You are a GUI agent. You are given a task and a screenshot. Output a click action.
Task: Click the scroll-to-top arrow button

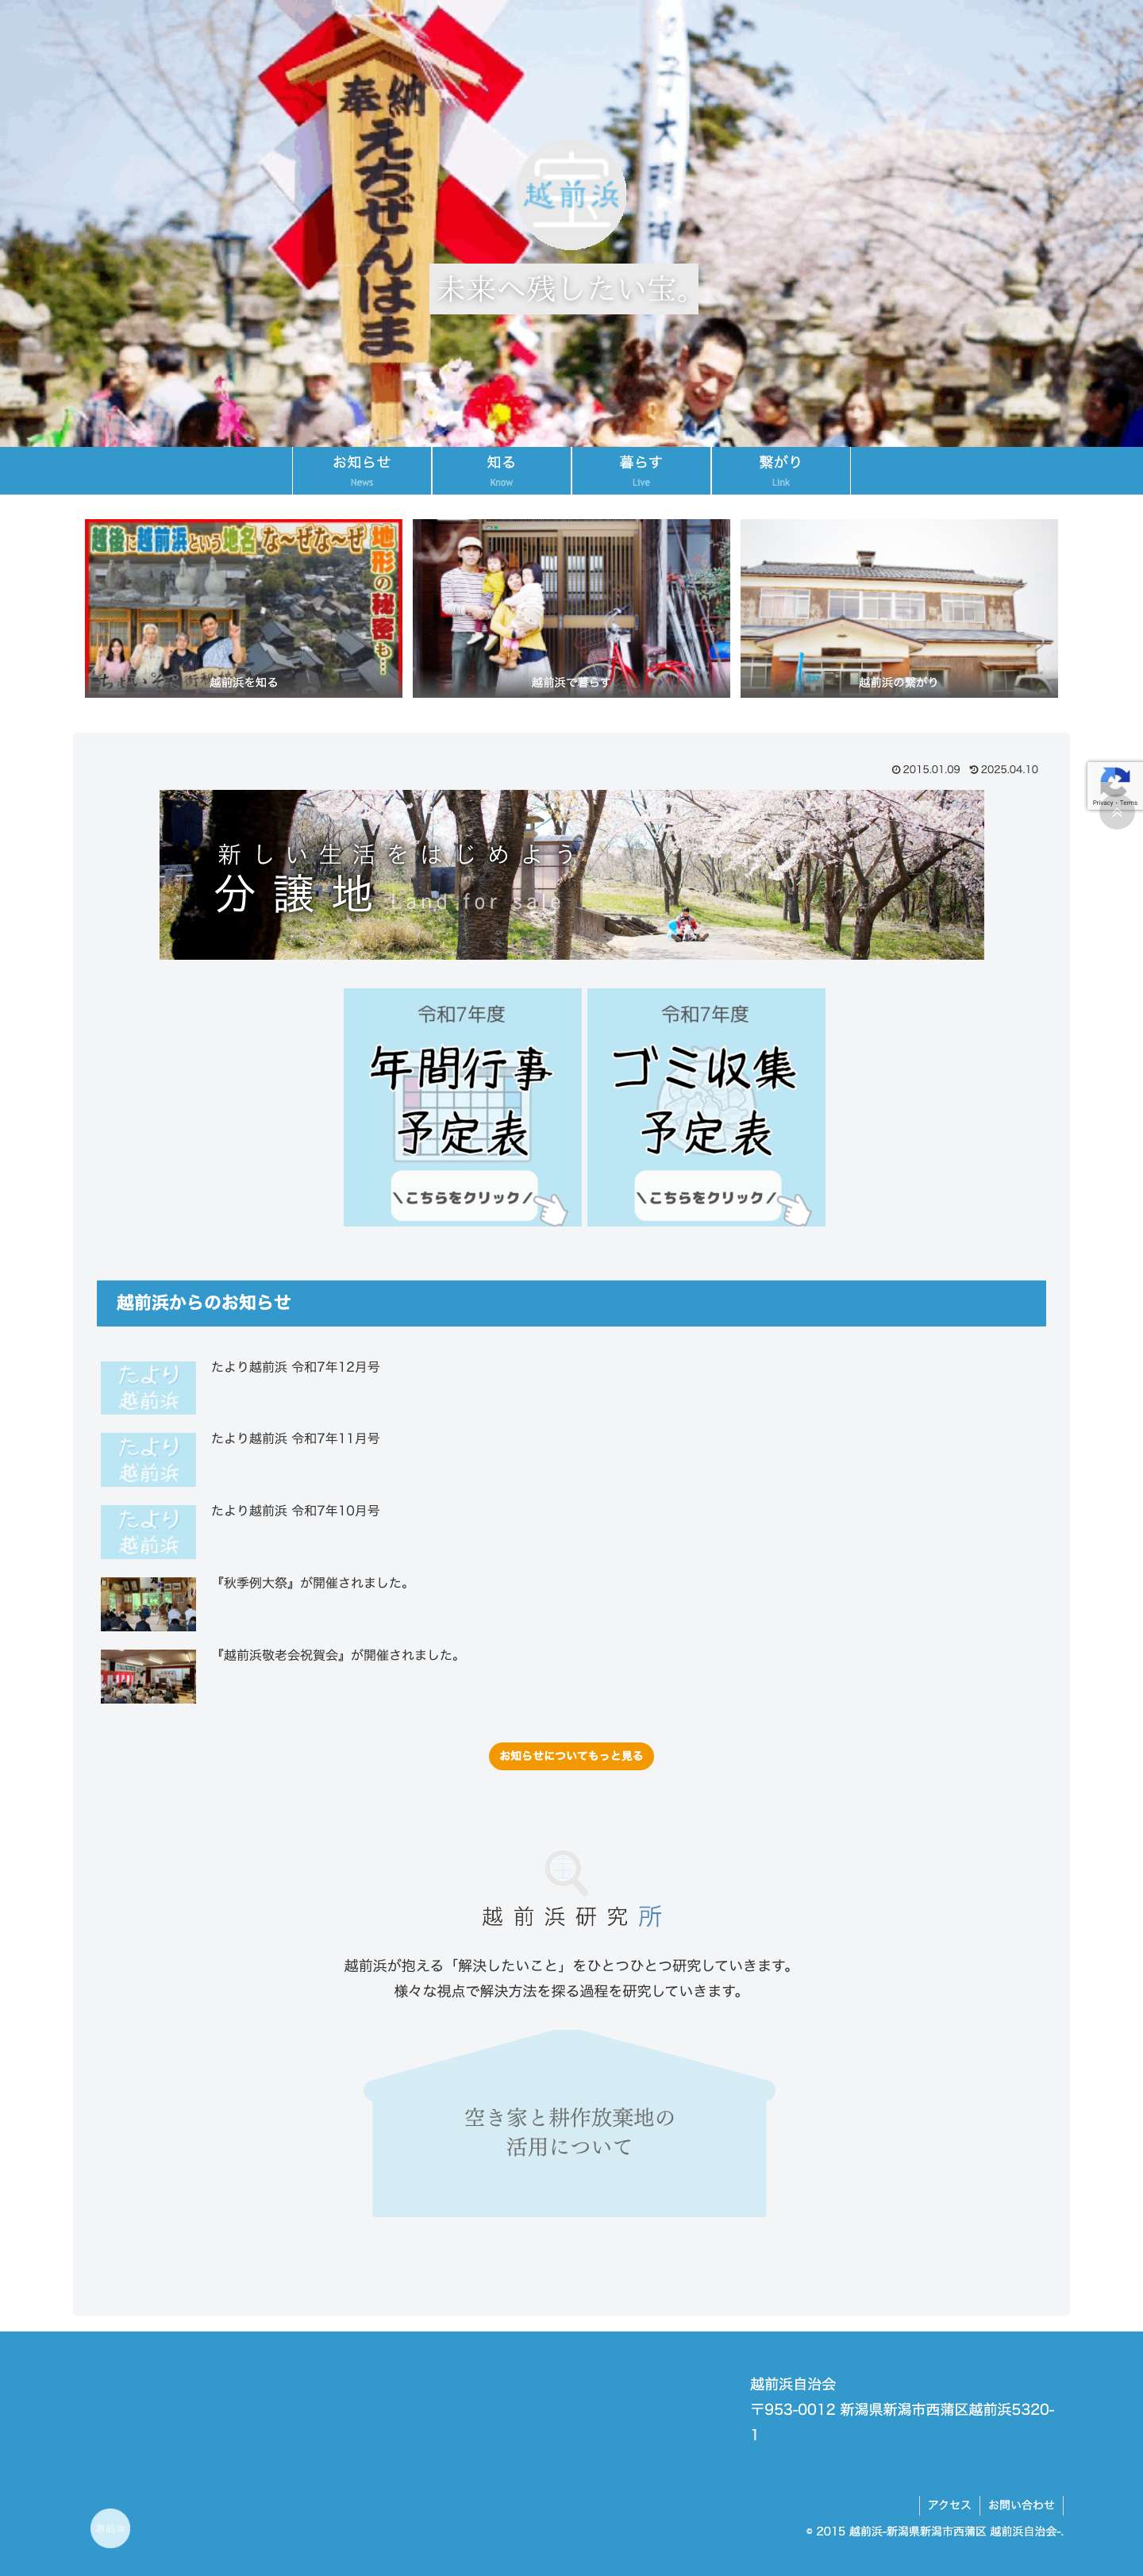pos(1117,813)
